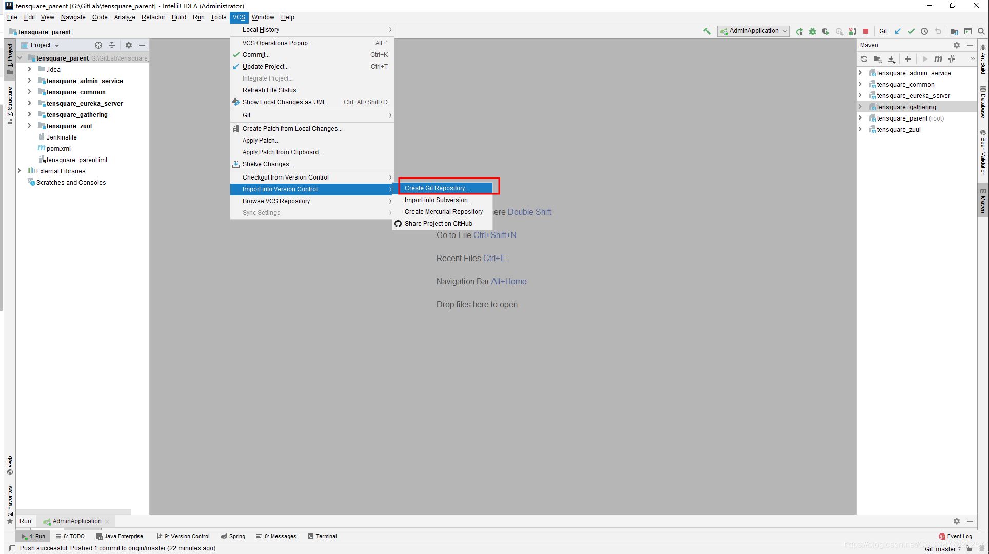The image size is (989, 554).
Task: Select Import into Version Control menu item
Action: [312, 189]
